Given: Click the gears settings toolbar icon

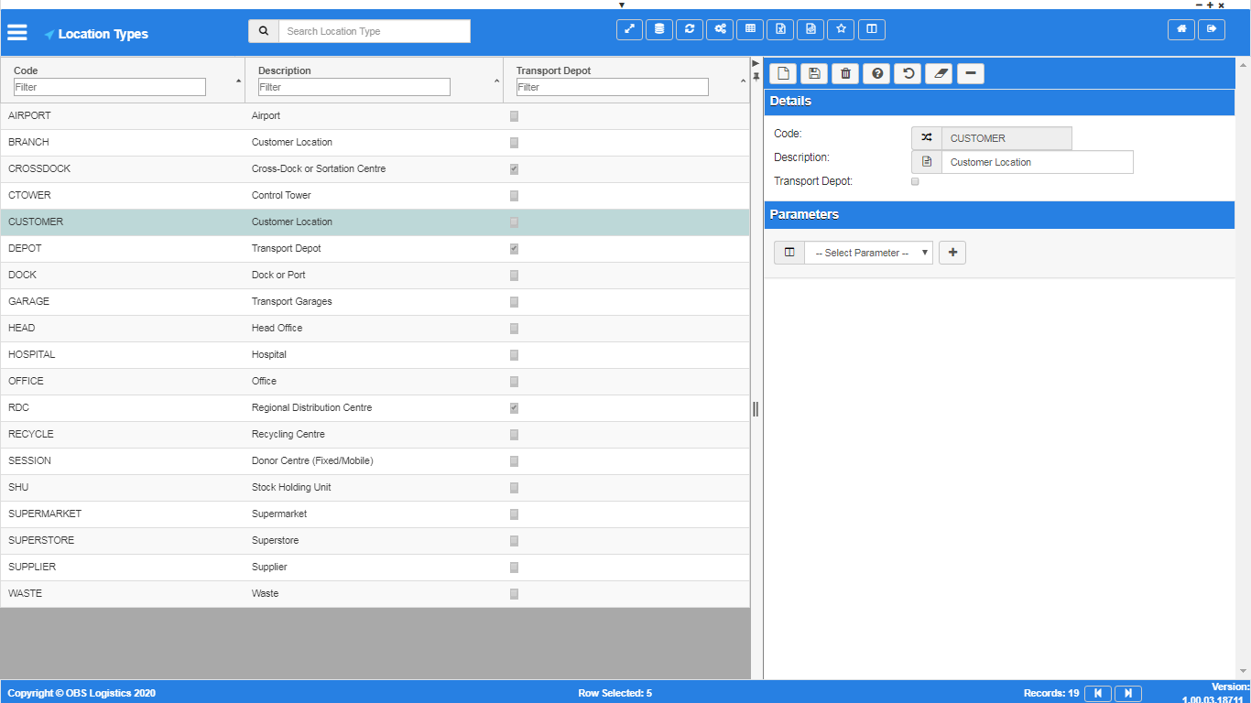Looking at the screenshot, I should (720, 29).
